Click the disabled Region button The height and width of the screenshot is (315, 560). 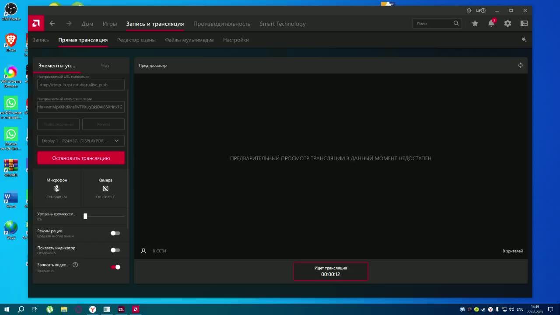(x=104, y=124)
